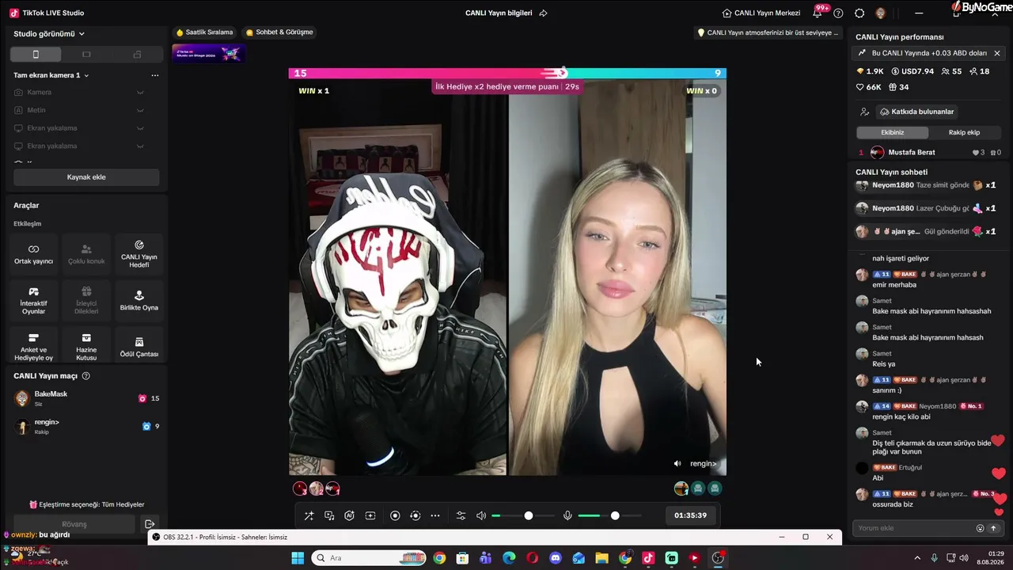
Task: Open the Anket ve Hediyeyle oy tool
Action: pos(33,347)
